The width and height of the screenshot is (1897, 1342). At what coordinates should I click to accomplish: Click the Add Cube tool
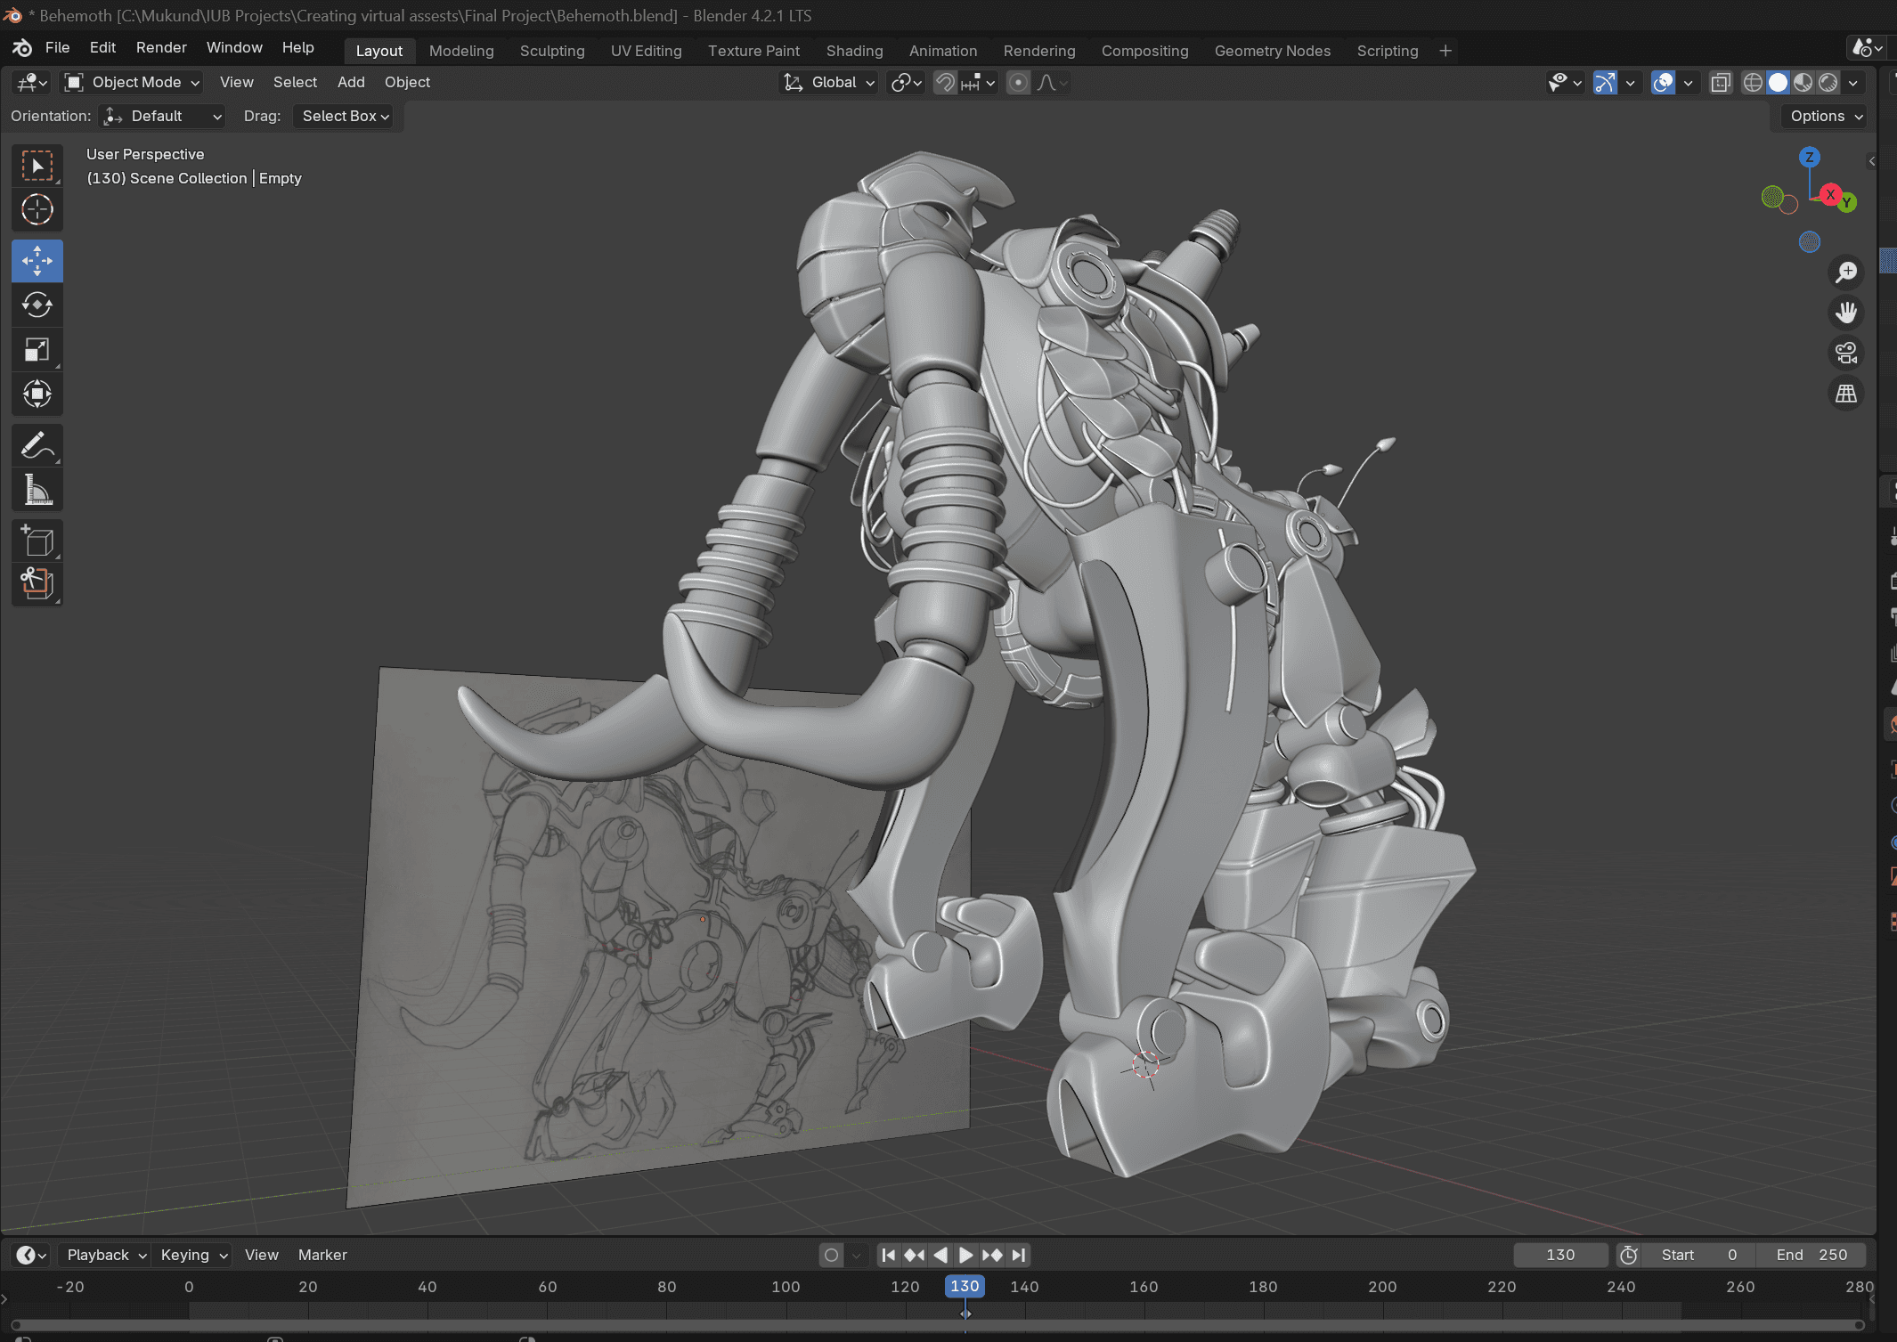coord(37,541)
